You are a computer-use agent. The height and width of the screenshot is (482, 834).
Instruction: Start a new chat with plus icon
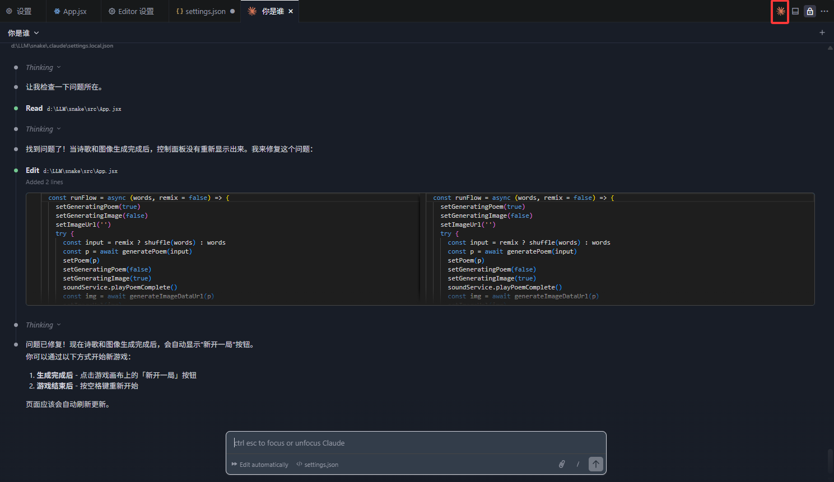tap(822, 32)
